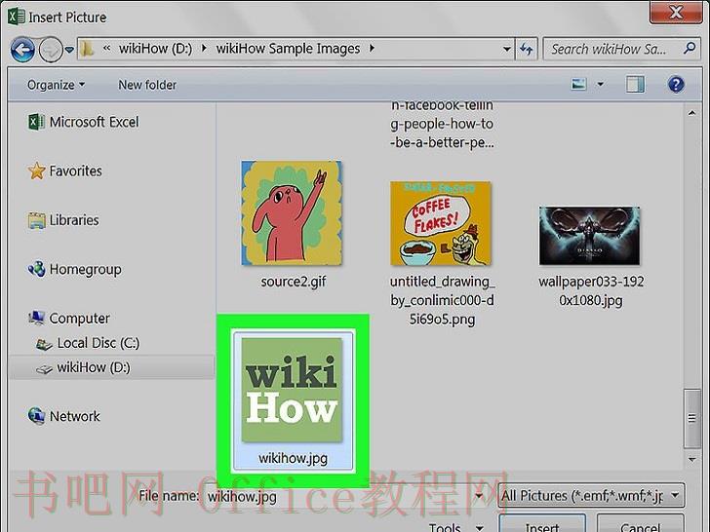Expand the address bar history dropdown
This screenshot has height=532, width=710.
(507, 49)
